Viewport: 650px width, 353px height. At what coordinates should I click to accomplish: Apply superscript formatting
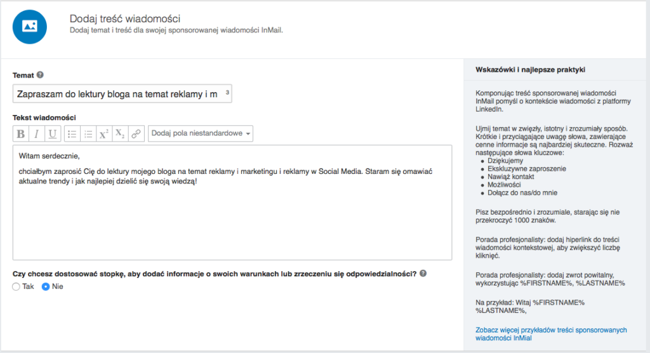pos(104,134)
